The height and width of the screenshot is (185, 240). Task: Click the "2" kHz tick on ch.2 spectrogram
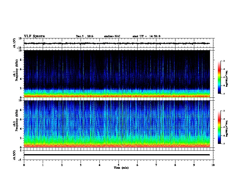[x=21, y=138]
